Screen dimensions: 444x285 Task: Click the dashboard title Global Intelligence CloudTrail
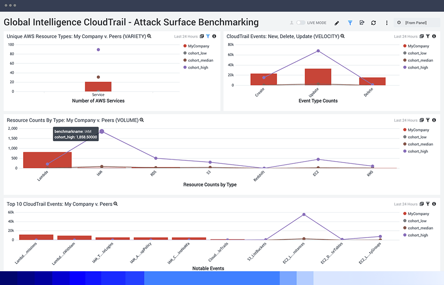pos(131,22)
